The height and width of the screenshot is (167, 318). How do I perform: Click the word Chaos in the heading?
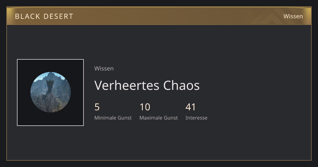pos(181,85)
